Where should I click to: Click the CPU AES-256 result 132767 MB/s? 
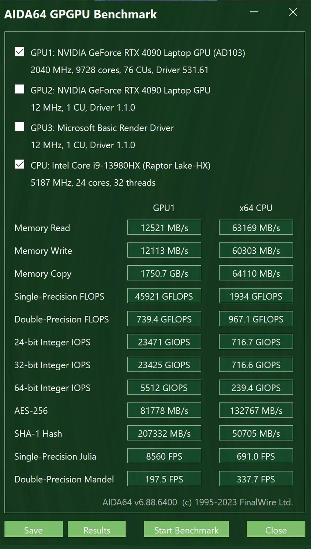click(x=256, y=411)
